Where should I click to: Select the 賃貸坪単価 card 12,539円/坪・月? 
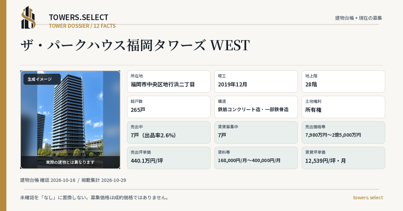click(x=343, y=158)
